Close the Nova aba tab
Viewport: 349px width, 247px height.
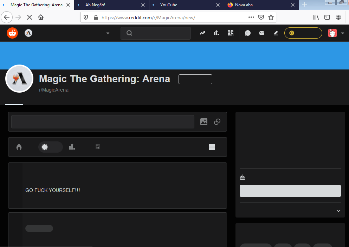click(293, 5)
